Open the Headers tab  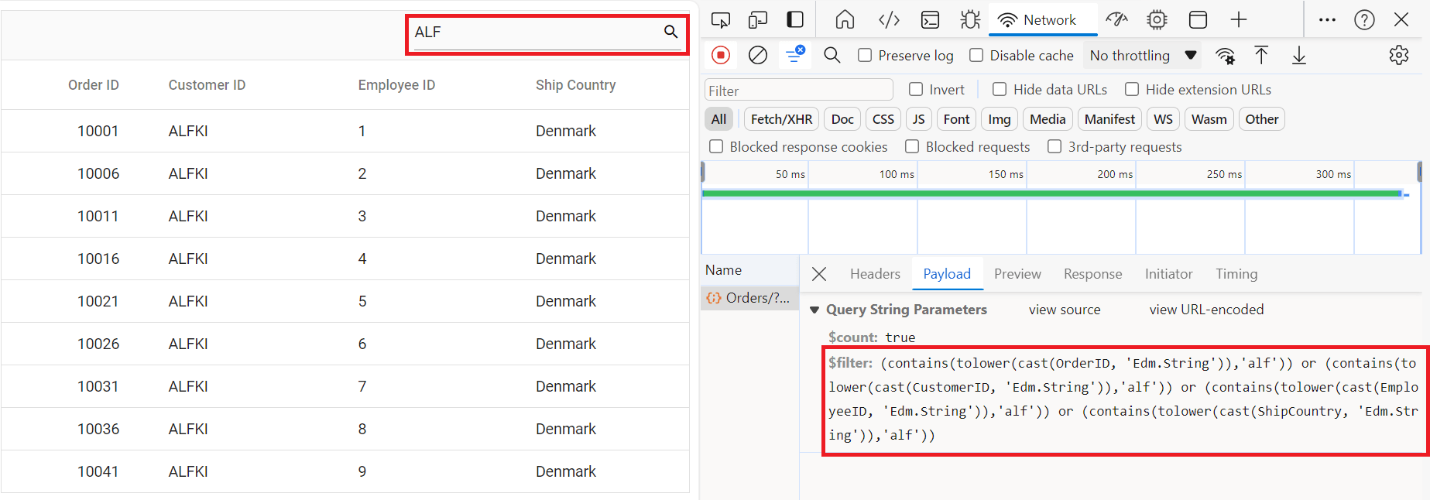coord(875,274)
